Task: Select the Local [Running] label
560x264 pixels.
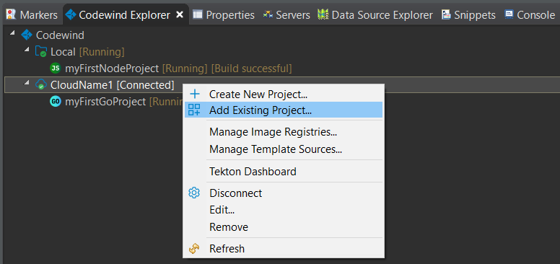Action: tap(87, 52)
